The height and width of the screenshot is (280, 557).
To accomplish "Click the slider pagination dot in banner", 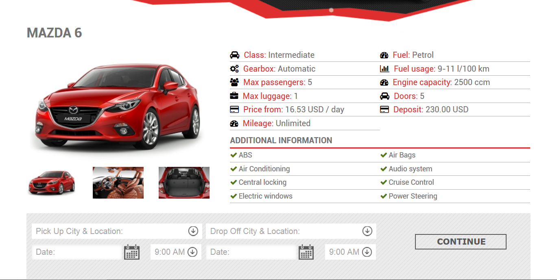I will pos(331,10).
